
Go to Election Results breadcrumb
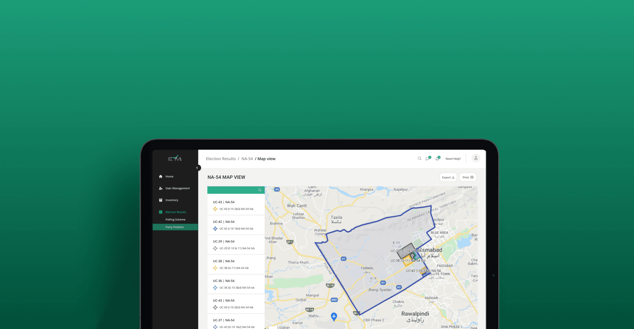pyautogui.click(x=221, y=159)
